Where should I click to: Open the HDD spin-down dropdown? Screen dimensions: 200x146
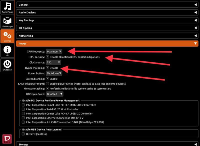tap(54, 94)
